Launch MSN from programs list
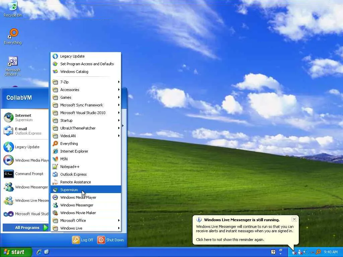 [85, 159]
